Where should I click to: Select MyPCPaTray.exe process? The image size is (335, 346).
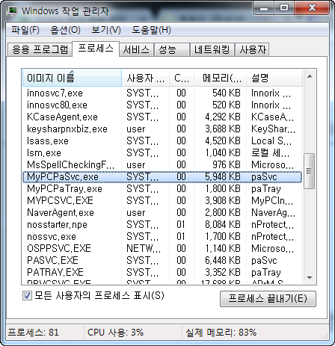(162, 189)
